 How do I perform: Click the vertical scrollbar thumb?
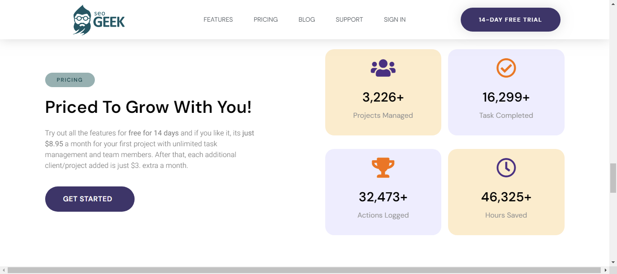tap(613, 178)
